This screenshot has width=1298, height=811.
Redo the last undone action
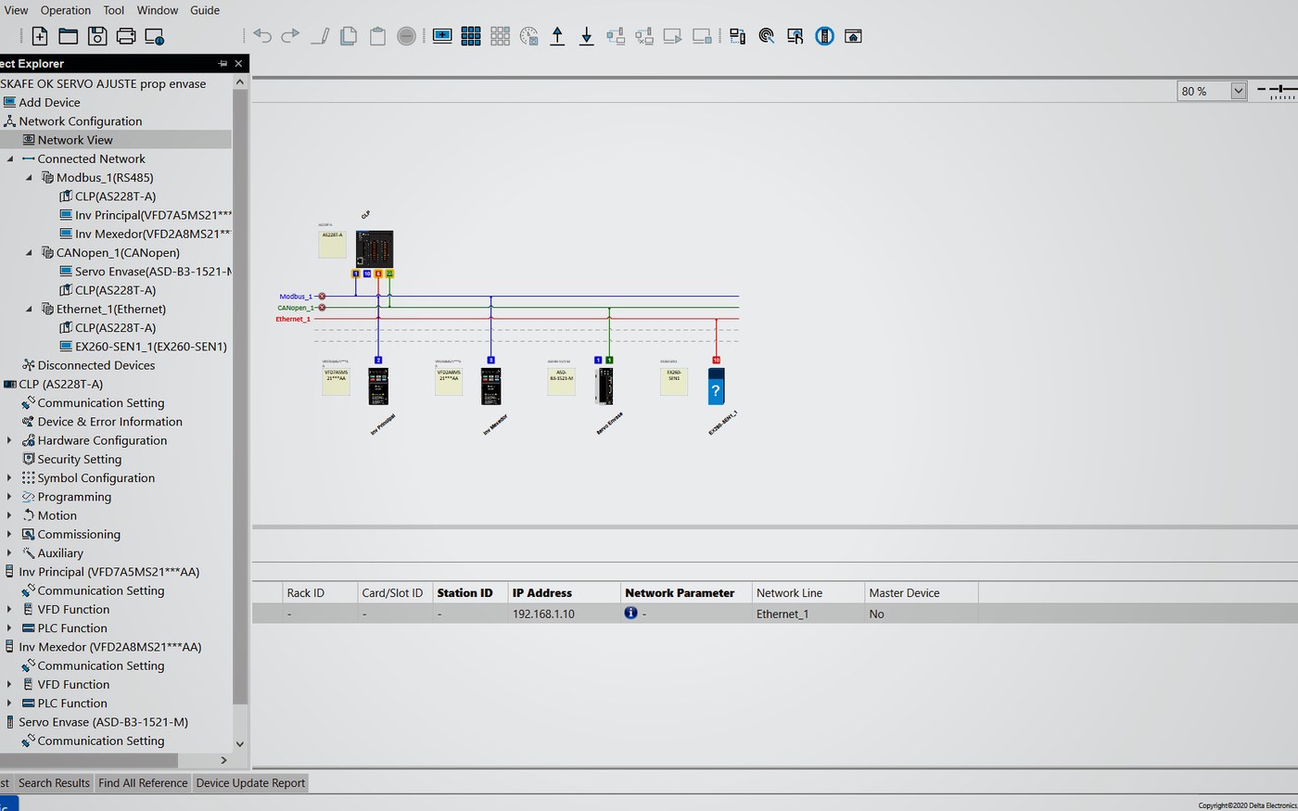pyautogui.click(x=290, y=36)
